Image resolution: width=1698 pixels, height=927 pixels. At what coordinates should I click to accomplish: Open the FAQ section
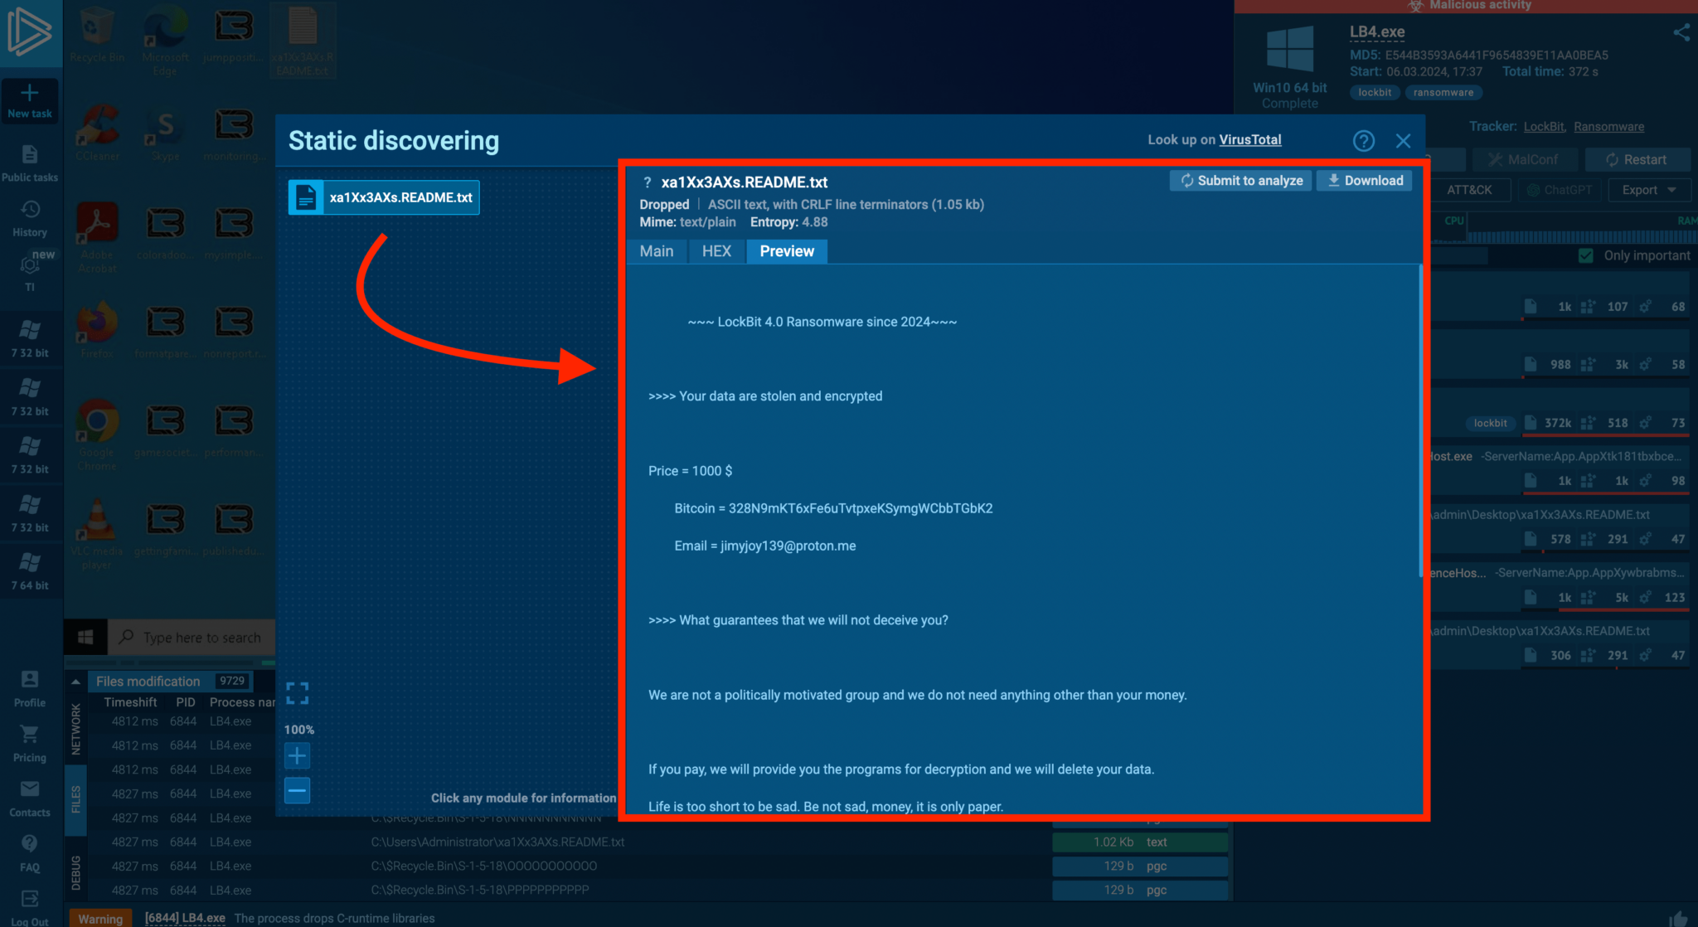pos(30,850)
